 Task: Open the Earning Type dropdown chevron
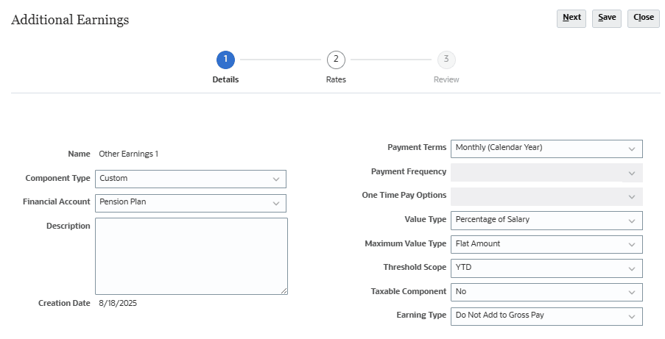pyautogui.click(x=632, y=317)
